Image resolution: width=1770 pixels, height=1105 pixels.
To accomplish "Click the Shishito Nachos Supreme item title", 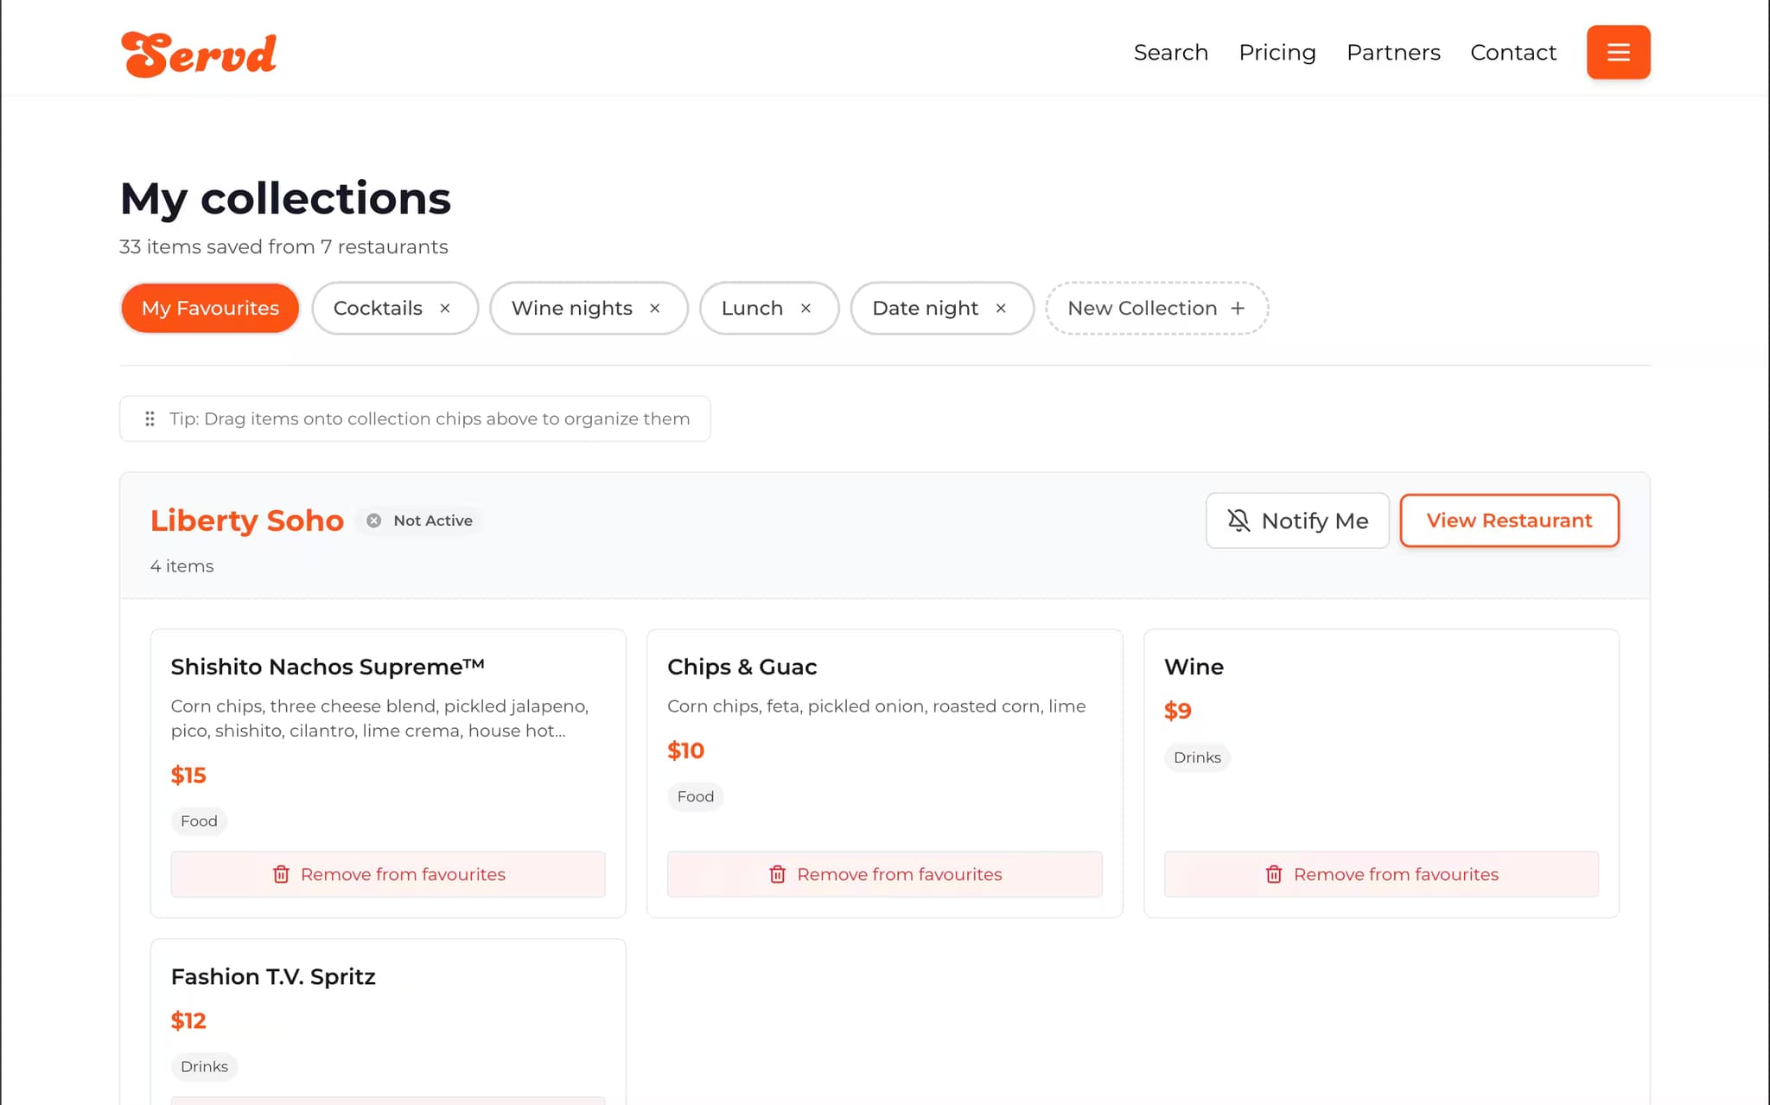I will point(328,667).
